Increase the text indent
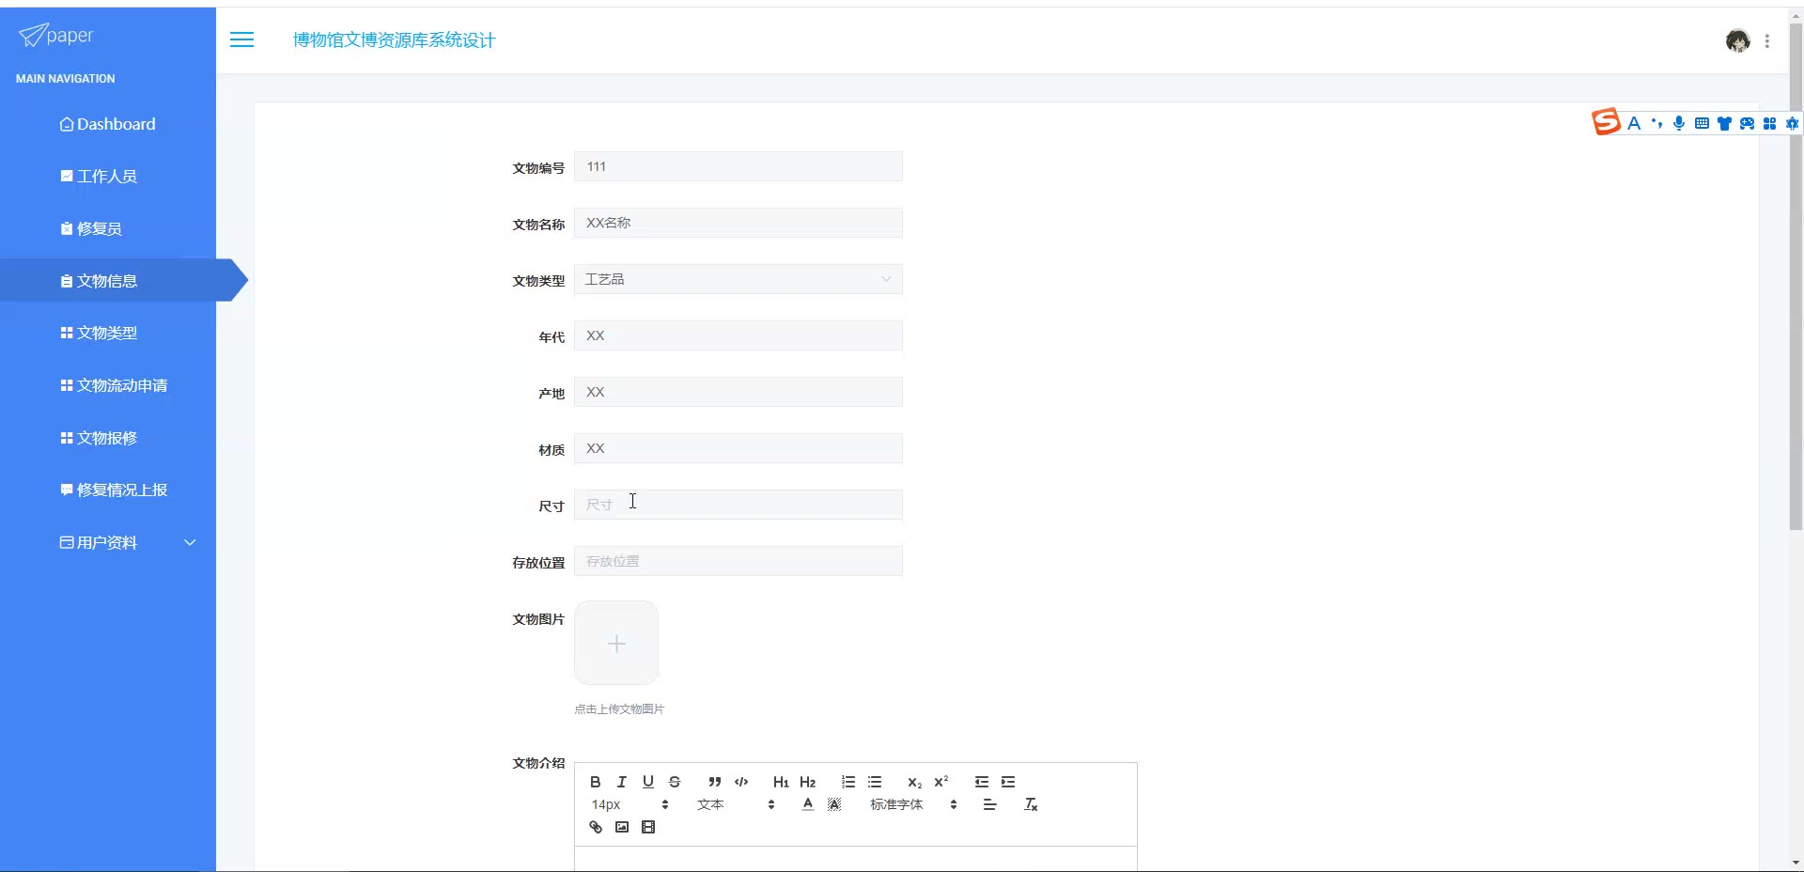Viewport: 1804px width, 872px height. (1008, 782)
